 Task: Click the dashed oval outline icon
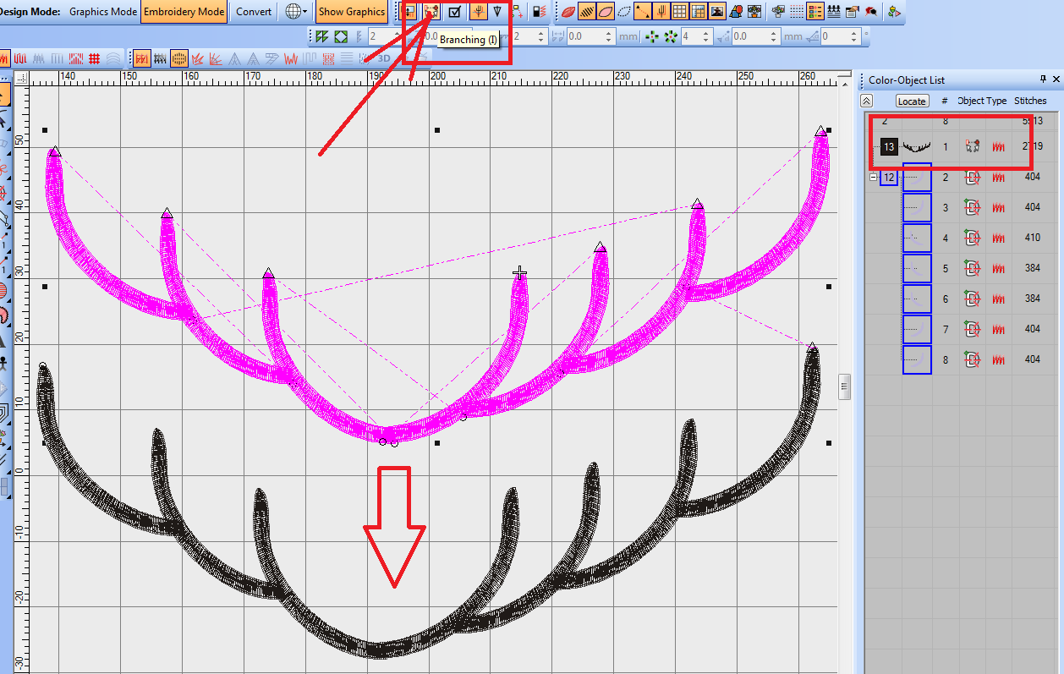coord(624,12)
